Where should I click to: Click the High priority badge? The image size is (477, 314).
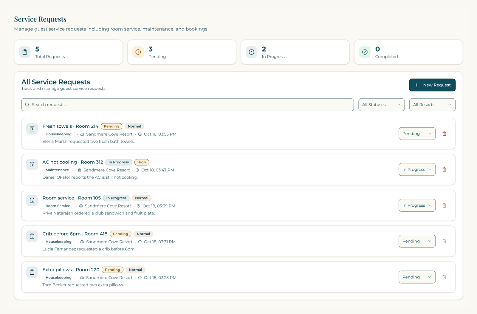coord(142,162)
